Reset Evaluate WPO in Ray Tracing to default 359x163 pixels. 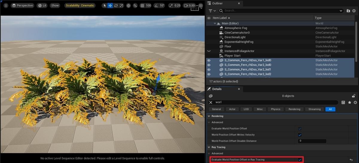(x=351, y=160)
